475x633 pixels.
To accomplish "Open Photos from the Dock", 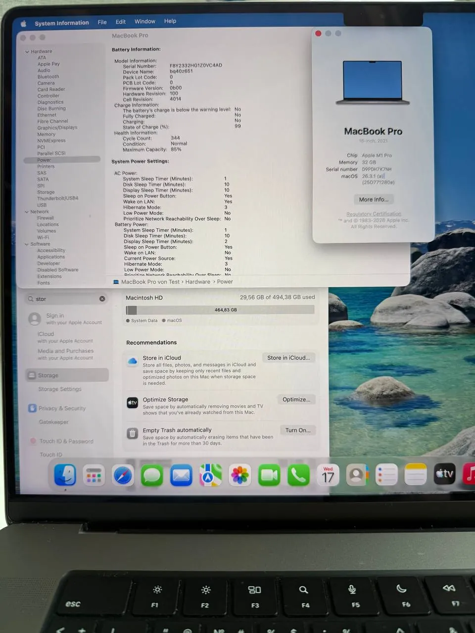I will 240,475.
